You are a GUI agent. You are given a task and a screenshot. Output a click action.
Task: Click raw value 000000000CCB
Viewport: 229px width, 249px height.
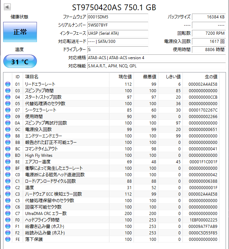point(203,97)
